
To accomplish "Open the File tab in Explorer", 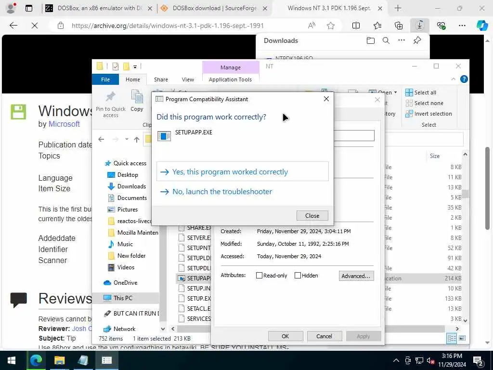I will coord(105,79).
